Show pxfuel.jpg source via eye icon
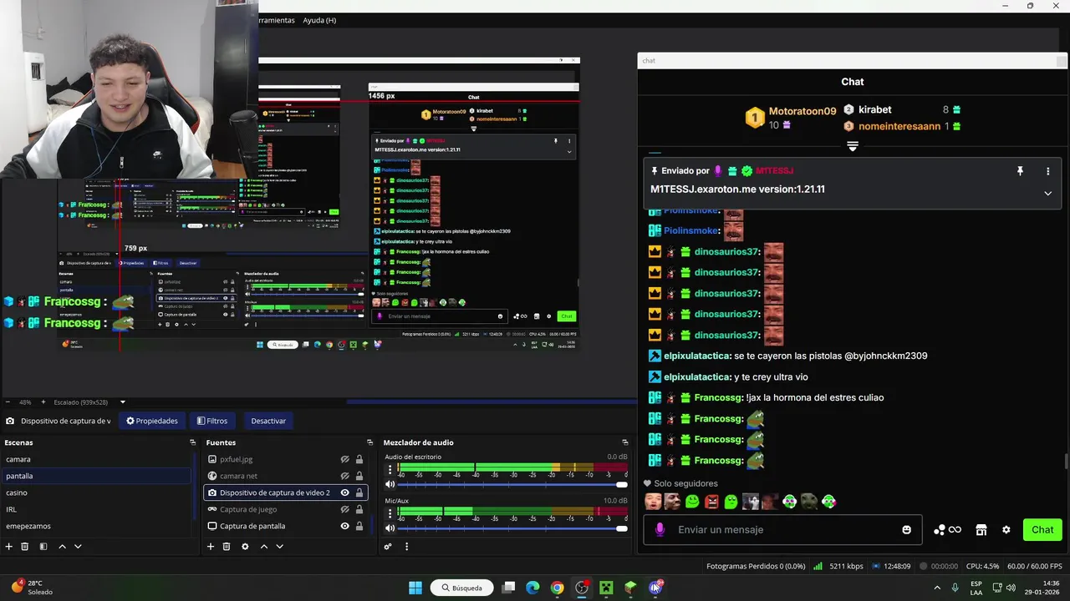The height and width of the screenshot is (601, 1070). 344,459
